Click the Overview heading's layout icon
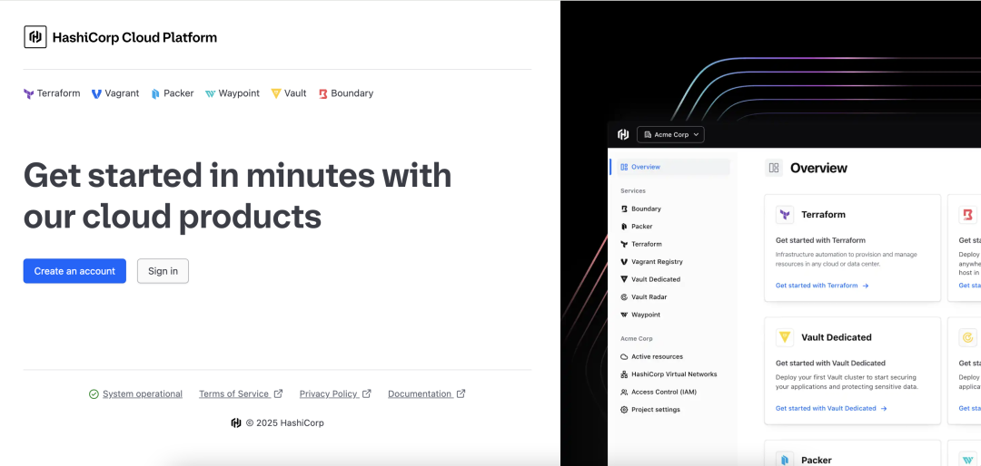 (x=774, y=168)
